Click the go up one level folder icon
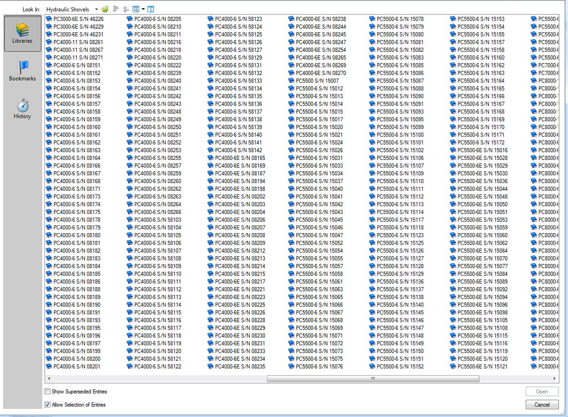The image size is (568, 417). click(105, 9)
